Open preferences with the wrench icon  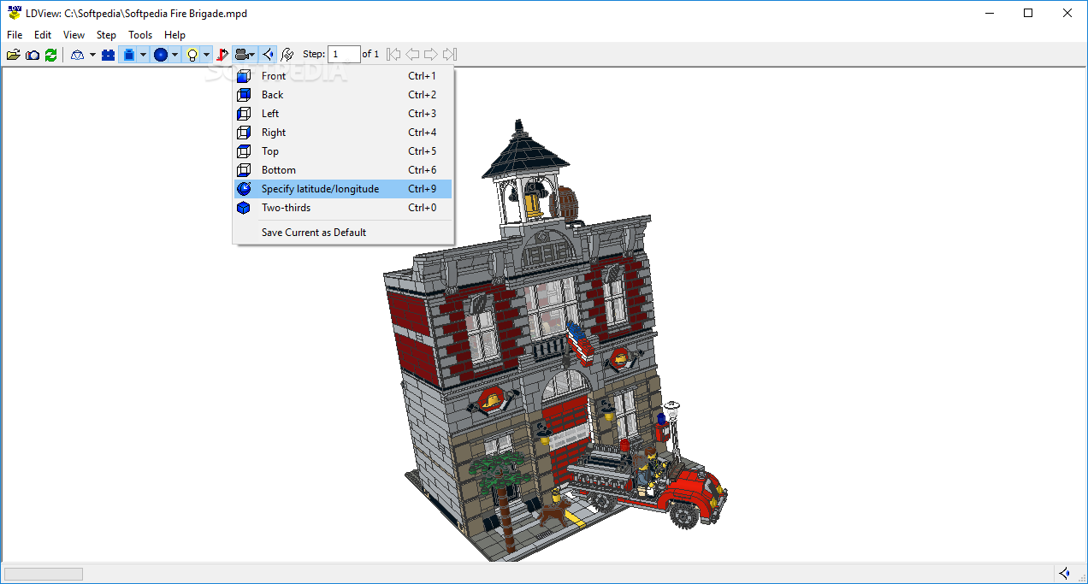point(287,55)
